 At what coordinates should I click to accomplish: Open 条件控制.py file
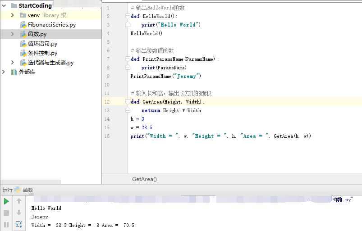click(42, 53)
